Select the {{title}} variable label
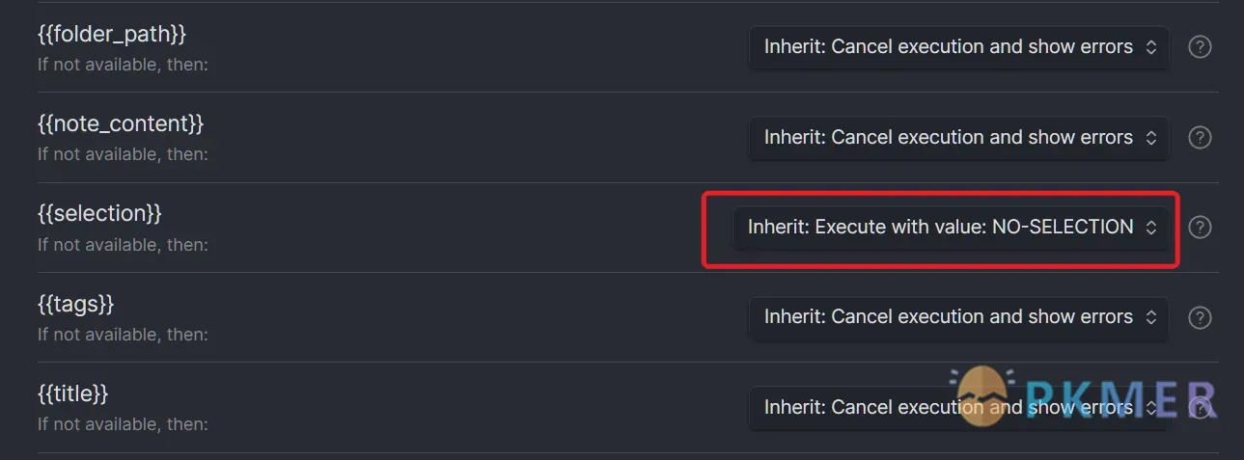Viewport: 1244px width, 460px height. tap(73, 393)
